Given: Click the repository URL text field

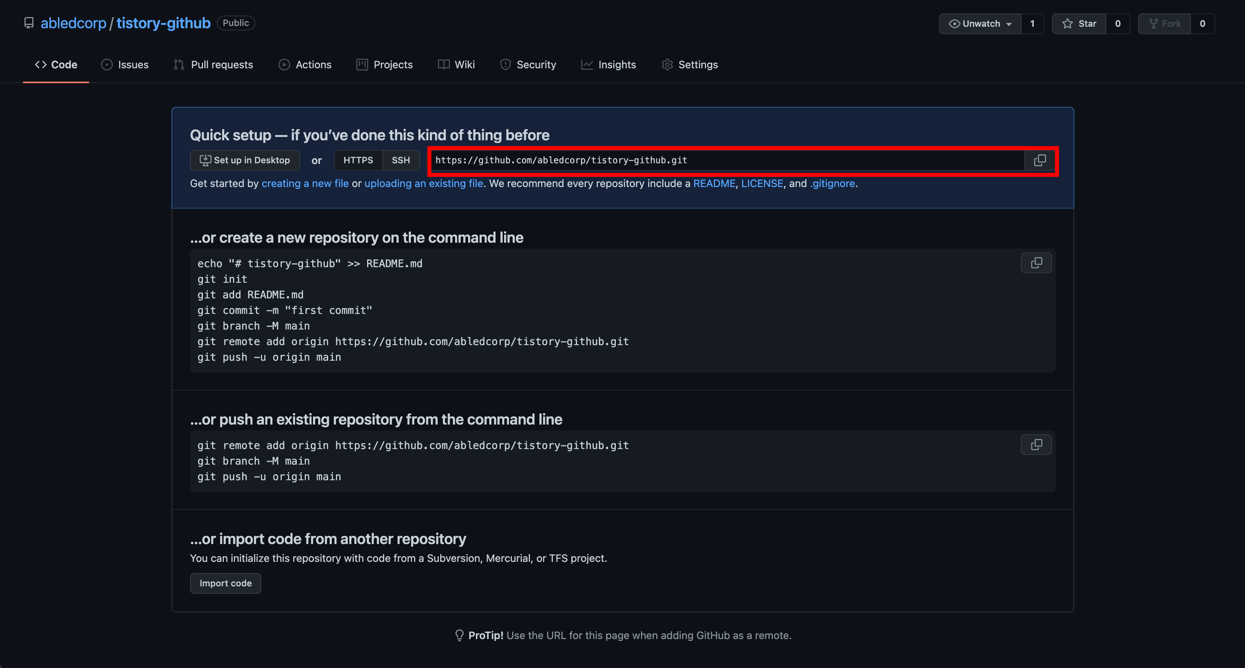Looking at the screenshot, I should [725, 160].
